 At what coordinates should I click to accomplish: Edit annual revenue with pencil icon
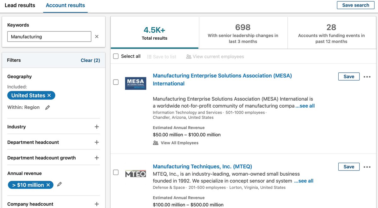[59, 184]
